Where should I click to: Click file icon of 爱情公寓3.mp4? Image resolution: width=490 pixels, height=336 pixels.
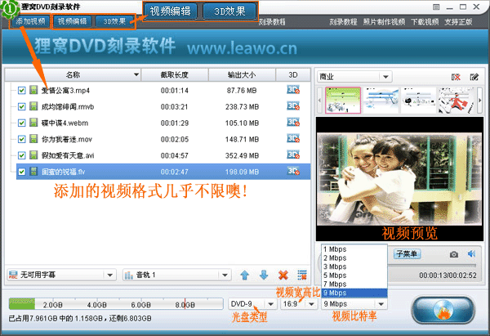pos(33,90)
